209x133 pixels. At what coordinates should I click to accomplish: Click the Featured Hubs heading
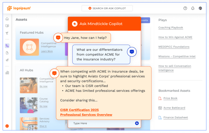coord(32,33)
